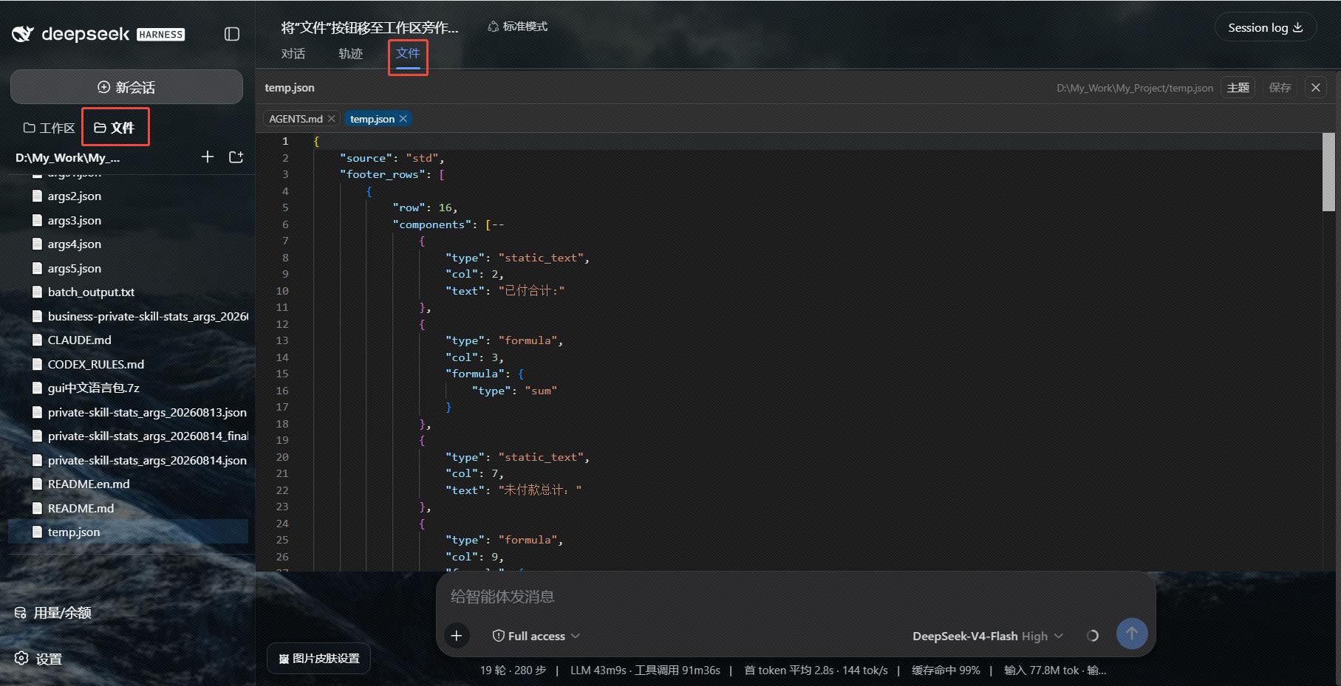This screenshot has height=686, width=1341.
Task: Close the AGENTS.md editor tab
Action: click(x=331, y=119)
